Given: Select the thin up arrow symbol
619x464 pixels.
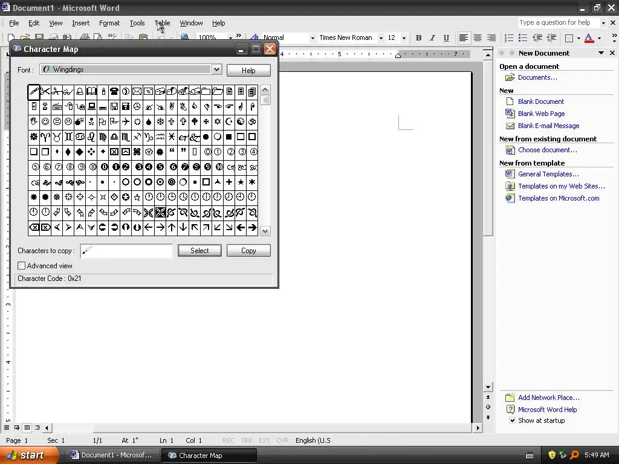Looking at the screenshot, I should coord(172,227).
